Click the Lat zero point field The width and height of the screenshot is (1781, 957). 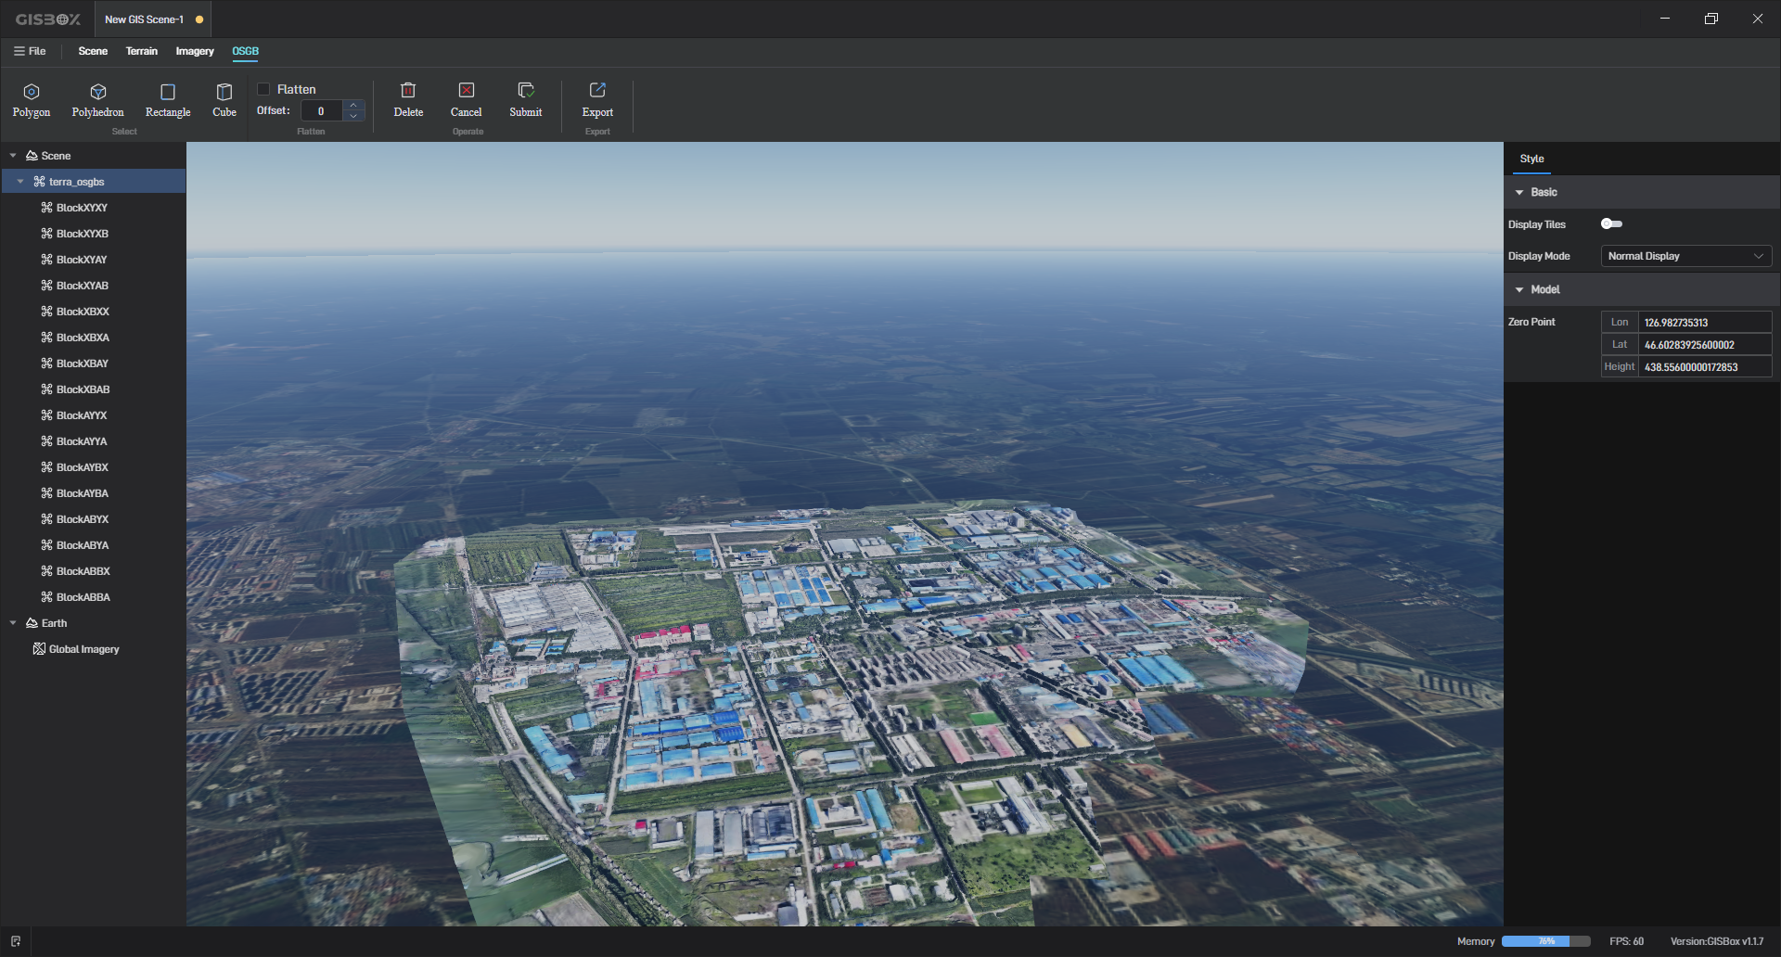(1705, 345)
